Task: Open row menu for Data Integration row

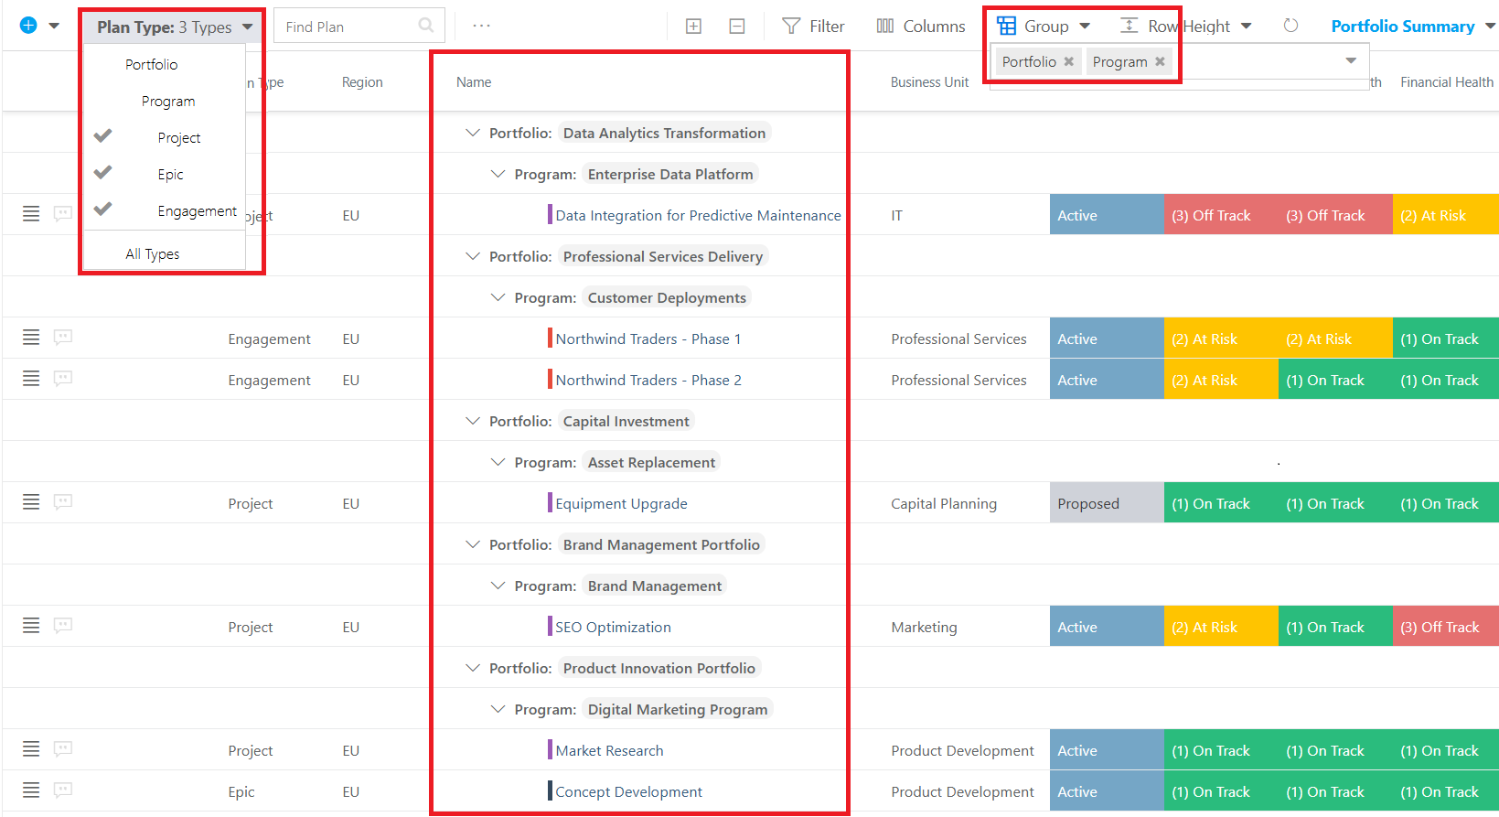Action: pos(31,213)
